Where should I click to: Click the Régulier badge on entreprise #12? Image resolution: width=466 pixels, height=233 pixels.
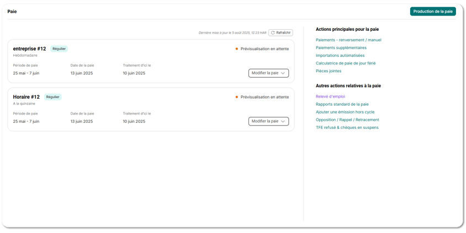click(59, 48)
